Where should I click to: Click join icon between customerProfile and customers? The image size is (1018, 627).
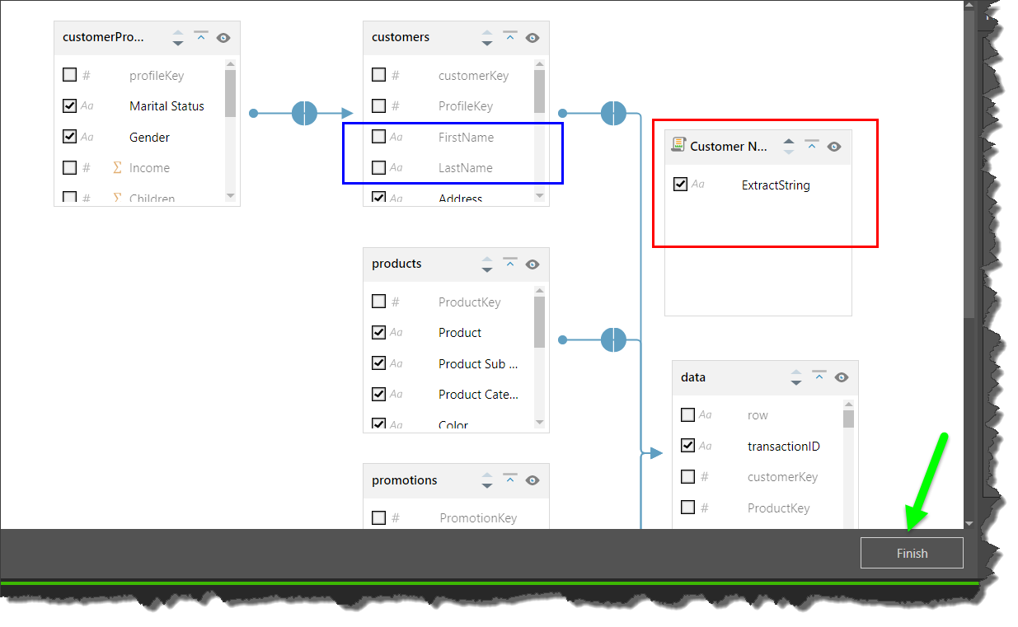(x=304, y=113)
